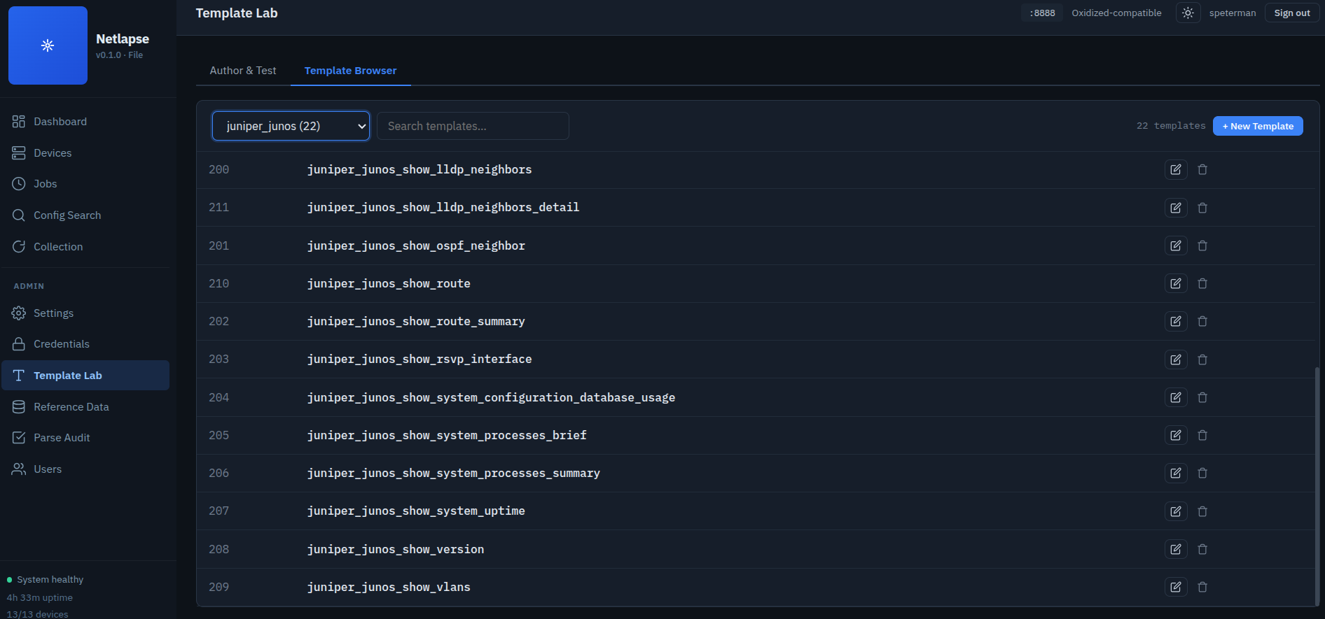Viewport: 1325px width, 619px height.
Task: Click the juniper_junos_show_system_uptime template name
Action: point(416,511)
